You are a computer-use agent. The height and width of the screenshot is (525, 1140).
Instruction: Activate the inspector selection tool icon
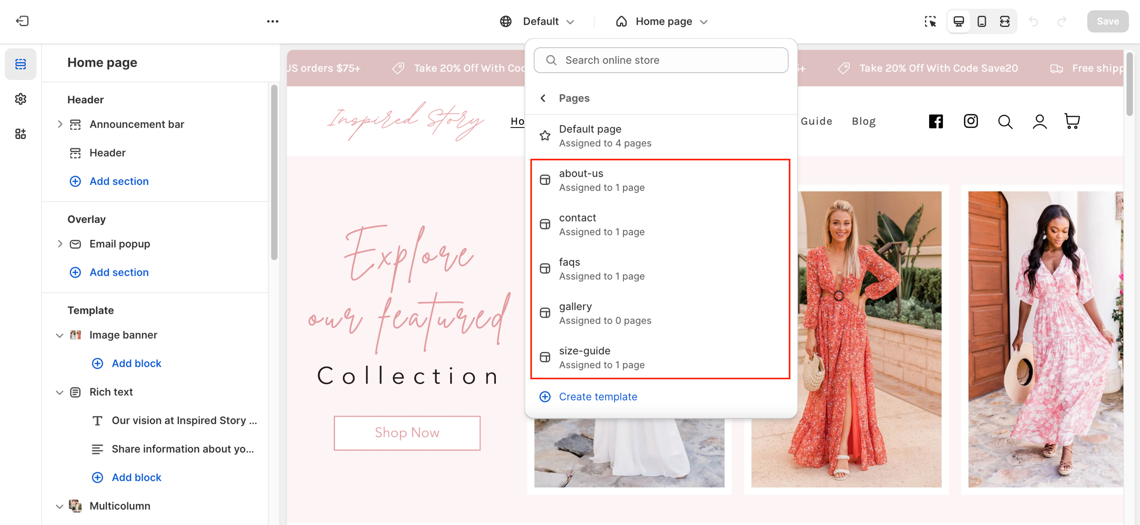click(x=930, y=21)
